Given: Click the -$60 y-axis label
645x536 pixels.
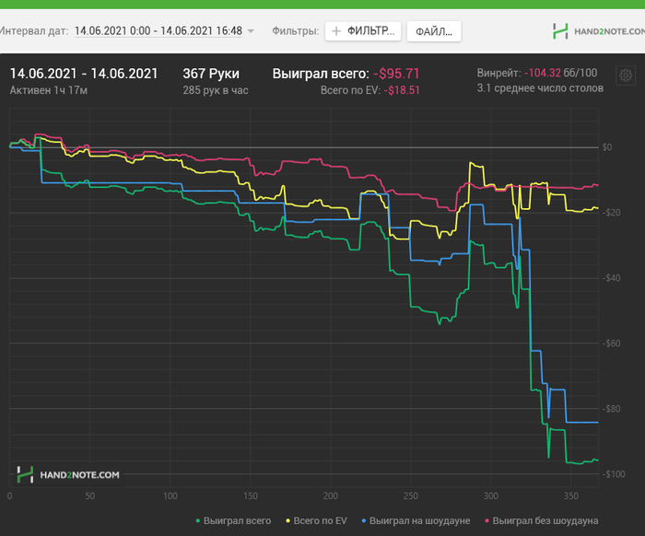Looking at the screenshot, I should [x=611, y=344].
